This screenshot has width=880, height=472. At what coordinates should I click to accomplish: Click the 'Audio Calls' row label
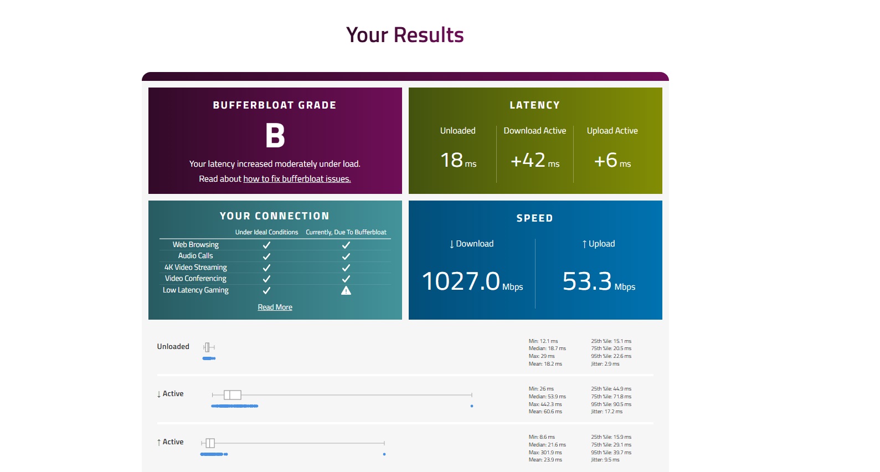195,256
